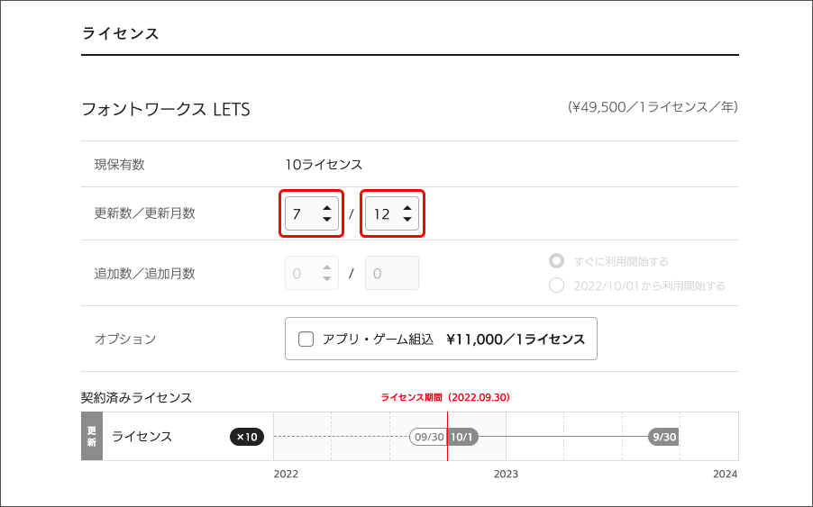
Task: Increase renewal months using the up arrow
Action: [x=407, y=208]
